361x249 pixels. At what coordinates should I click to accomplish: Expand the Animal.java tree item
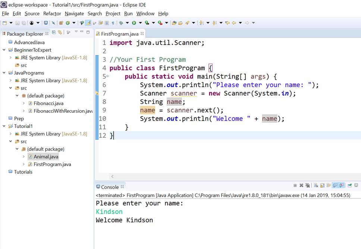pos(23,156)
